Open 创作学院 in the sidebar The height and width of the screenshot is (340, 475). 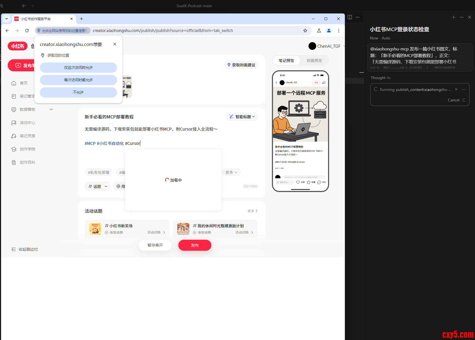(x=27, y=149)
